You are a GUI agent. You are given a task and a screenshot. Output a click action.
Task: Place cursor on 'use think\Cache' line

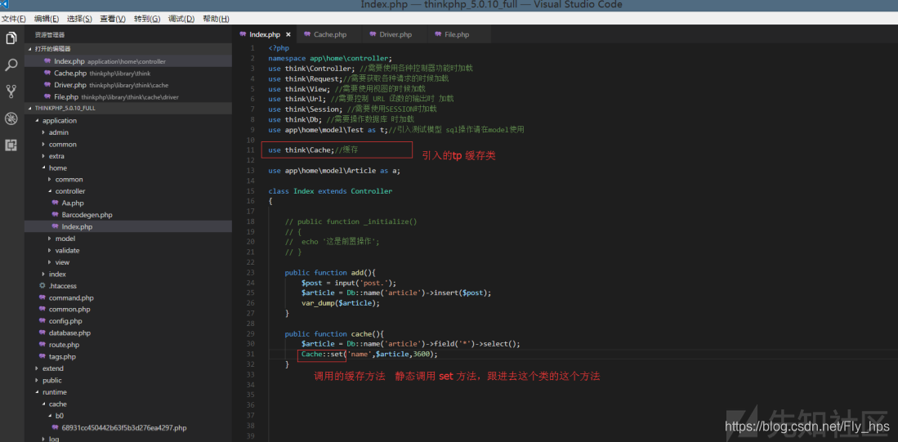click(x=313, y=150)
